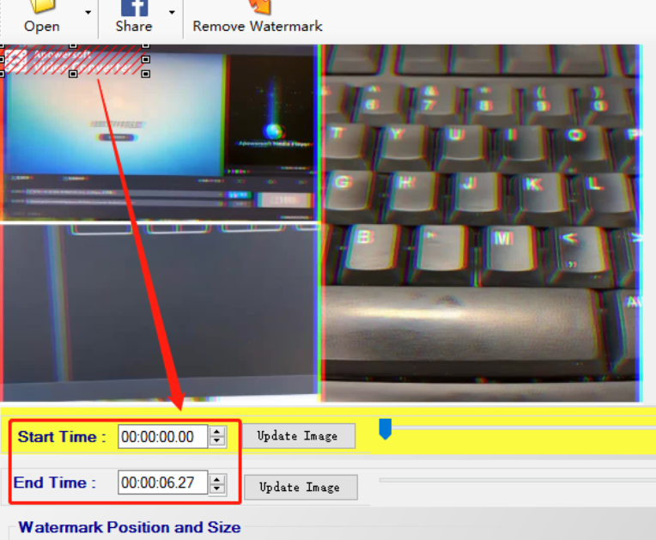The image size is (656, 540).
Task: Decrease Start Time with the down arrow
Action: pyautogui.click(x=217, y=441)
